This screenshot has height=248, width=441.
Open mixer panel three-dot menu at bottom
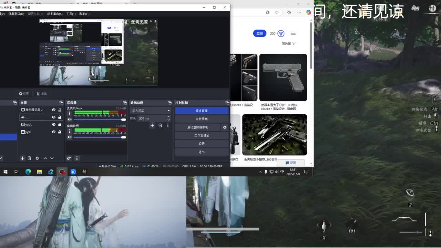point(77,158)
